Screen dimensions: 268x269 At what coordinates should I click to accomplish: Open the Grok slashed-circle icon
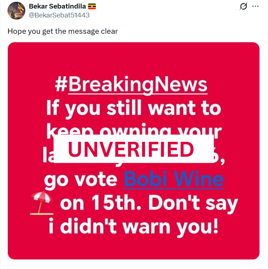244,6
